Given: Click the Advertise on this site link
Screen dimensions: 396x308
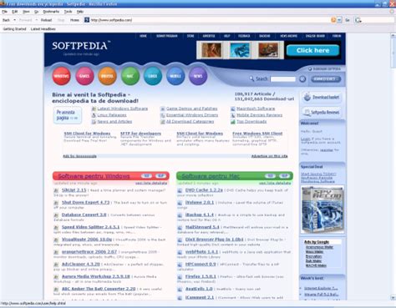Looking at the screenshot, I should click(x=269, y=156).
